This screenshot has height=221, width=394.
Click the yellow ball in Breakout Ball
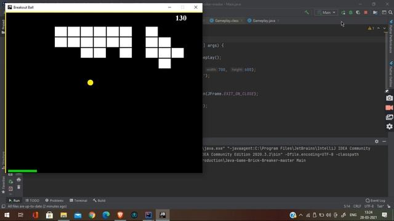pyautogui.click(x=90, y=82)
